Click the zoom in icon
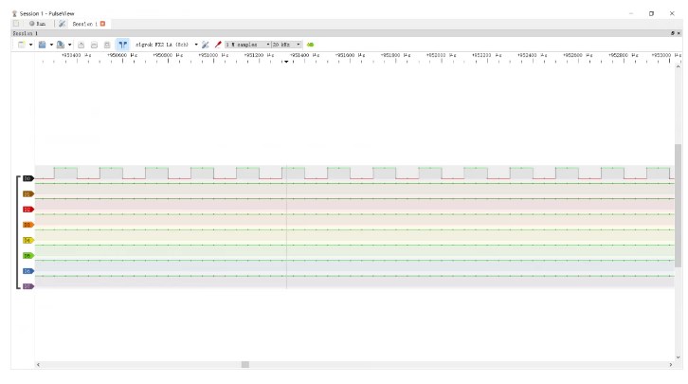This screenshot has width=688, height=384. (81, 45)
